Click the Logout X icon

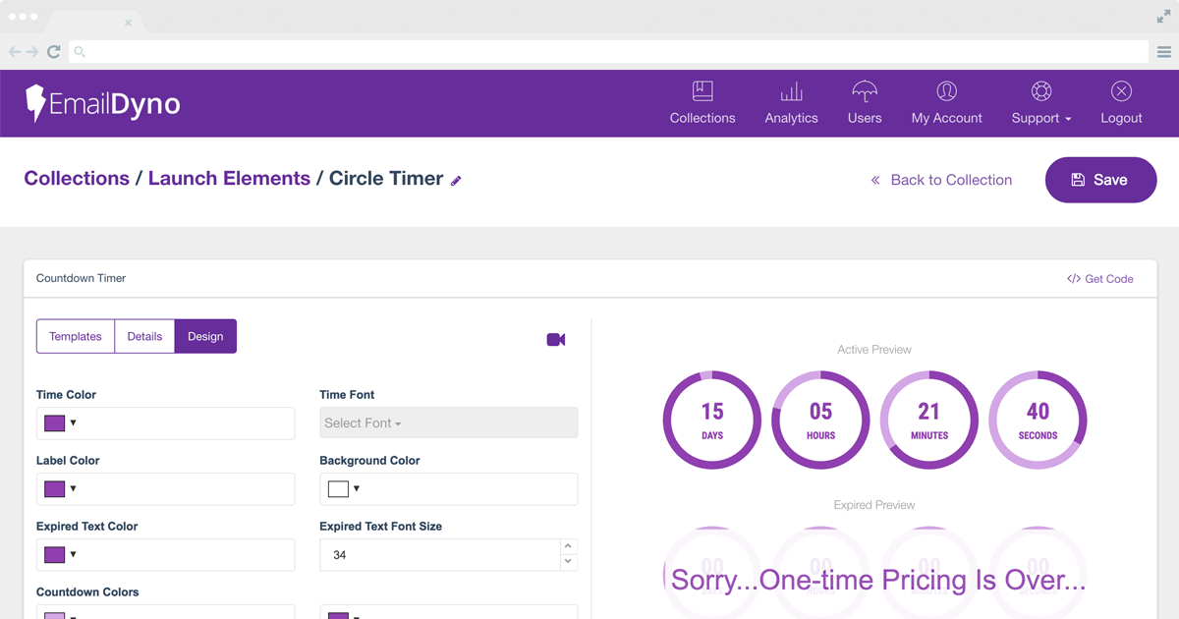pos(1121,92)
